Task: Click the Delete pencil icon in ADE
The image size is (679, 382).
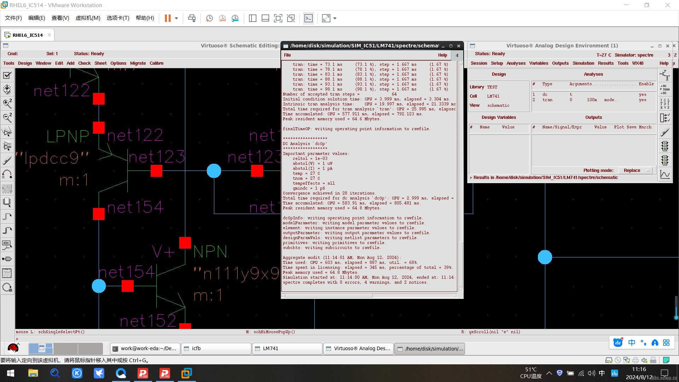Action: [665, 132]
